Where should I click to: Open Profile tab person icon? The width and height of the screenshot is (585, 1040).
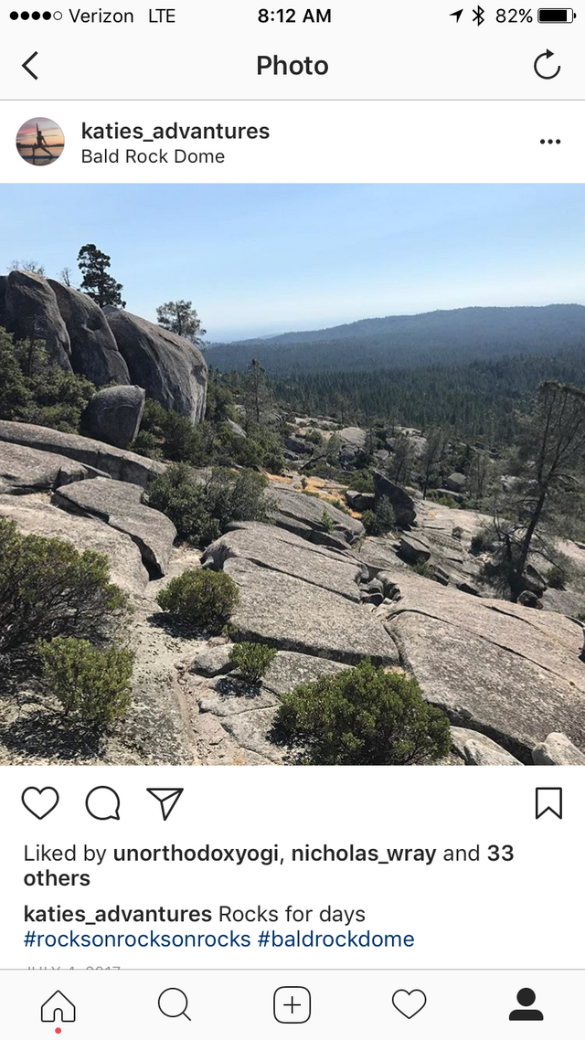point(526,1004)
